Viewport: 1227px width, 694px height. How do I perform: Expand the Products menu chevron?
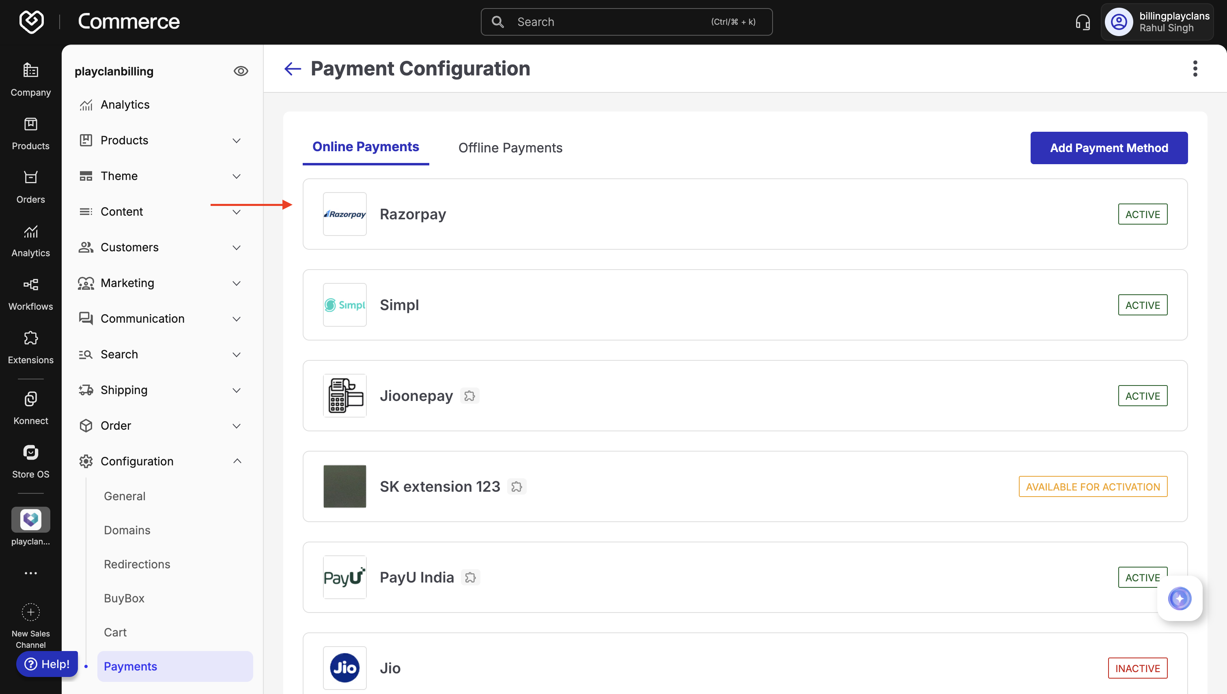(236, 140)
